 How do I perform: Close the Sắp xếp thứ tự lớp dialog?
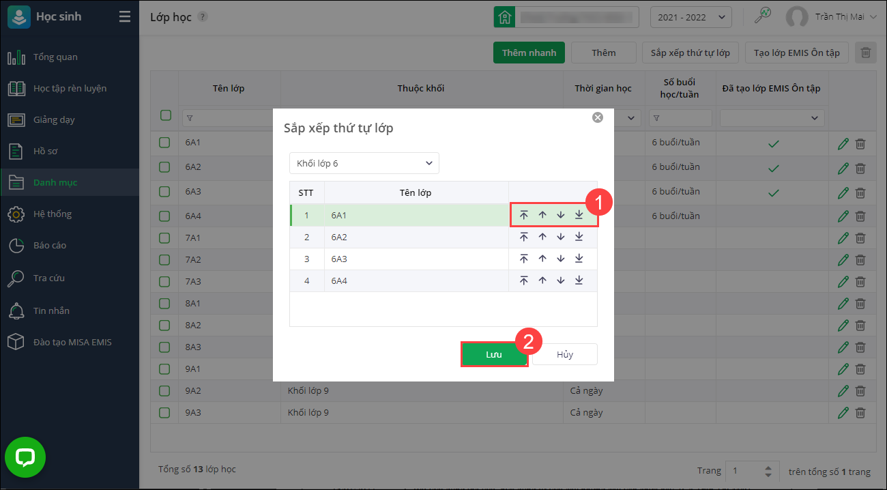598,117
